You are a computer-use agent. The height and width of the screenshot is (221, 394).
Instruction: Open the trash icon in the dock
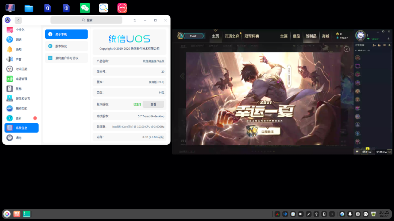[x=374, y=214]
